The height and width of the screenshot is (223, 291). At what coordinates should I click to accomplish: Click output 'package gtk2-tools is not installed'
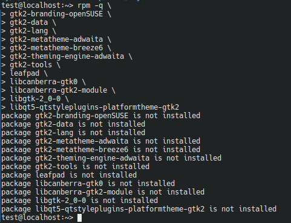click(x=75, y=167)
